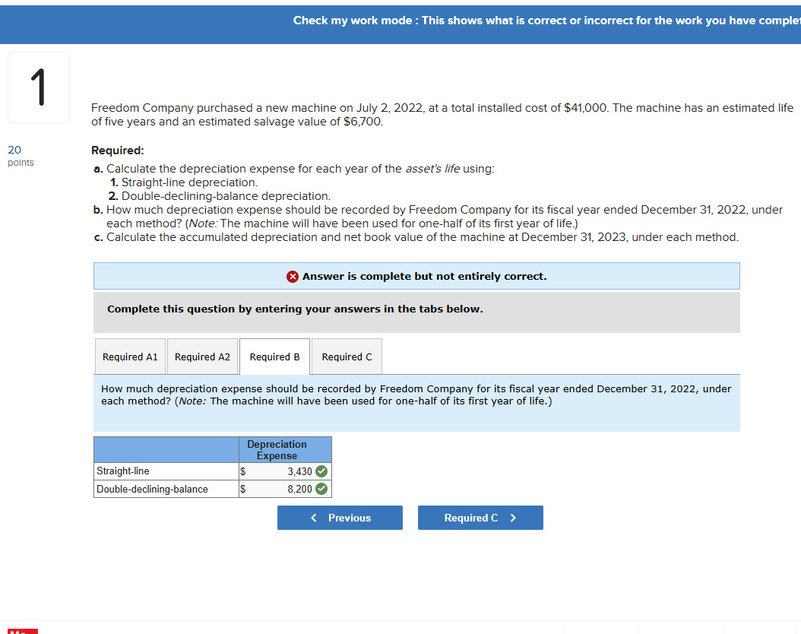The width and height of the screenshot is (801, 634).
Task: Switch to the Required C tab
Action: (x=346, y=356)
